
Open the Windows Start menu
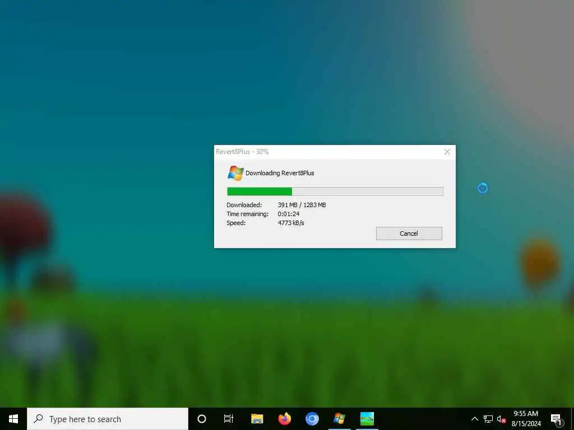(x=13, y=419)
